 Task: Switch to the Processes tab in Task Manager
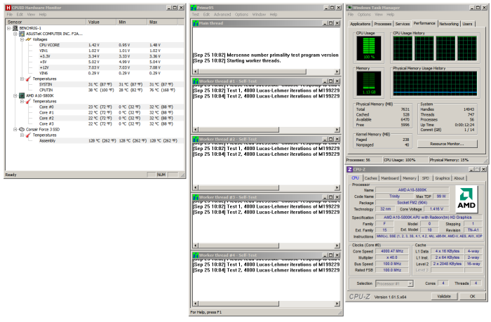tap(383, 23)
